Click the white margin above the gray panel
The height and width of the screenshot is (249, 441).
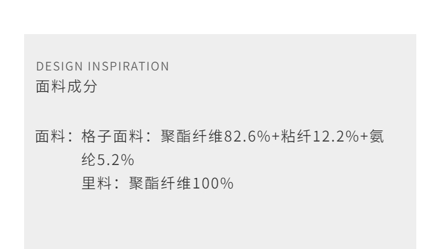[220, 16]
